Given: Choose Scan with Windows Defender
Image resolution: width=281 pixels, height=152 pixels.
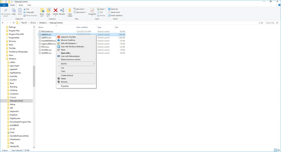Looking at the screenshot, I should [x=76, y=47].
